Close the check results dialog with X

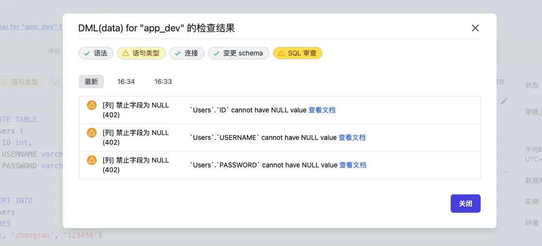point(475,28)
